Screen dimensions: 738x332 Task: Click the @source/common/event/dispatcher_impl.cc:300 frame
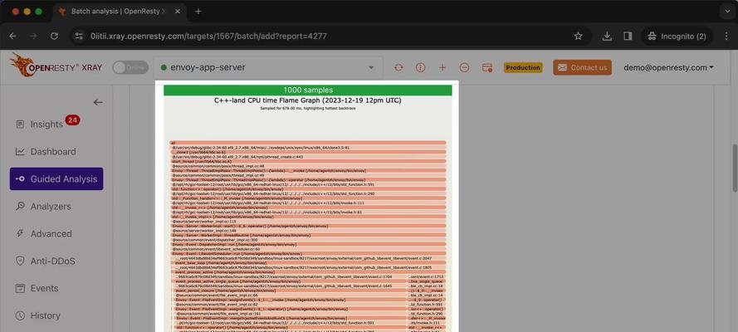(308, 240)
